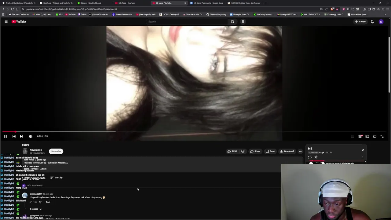Pause the scars video
Image resolution: width=391 pixels, height=220 pixels.
coord(5,136)
